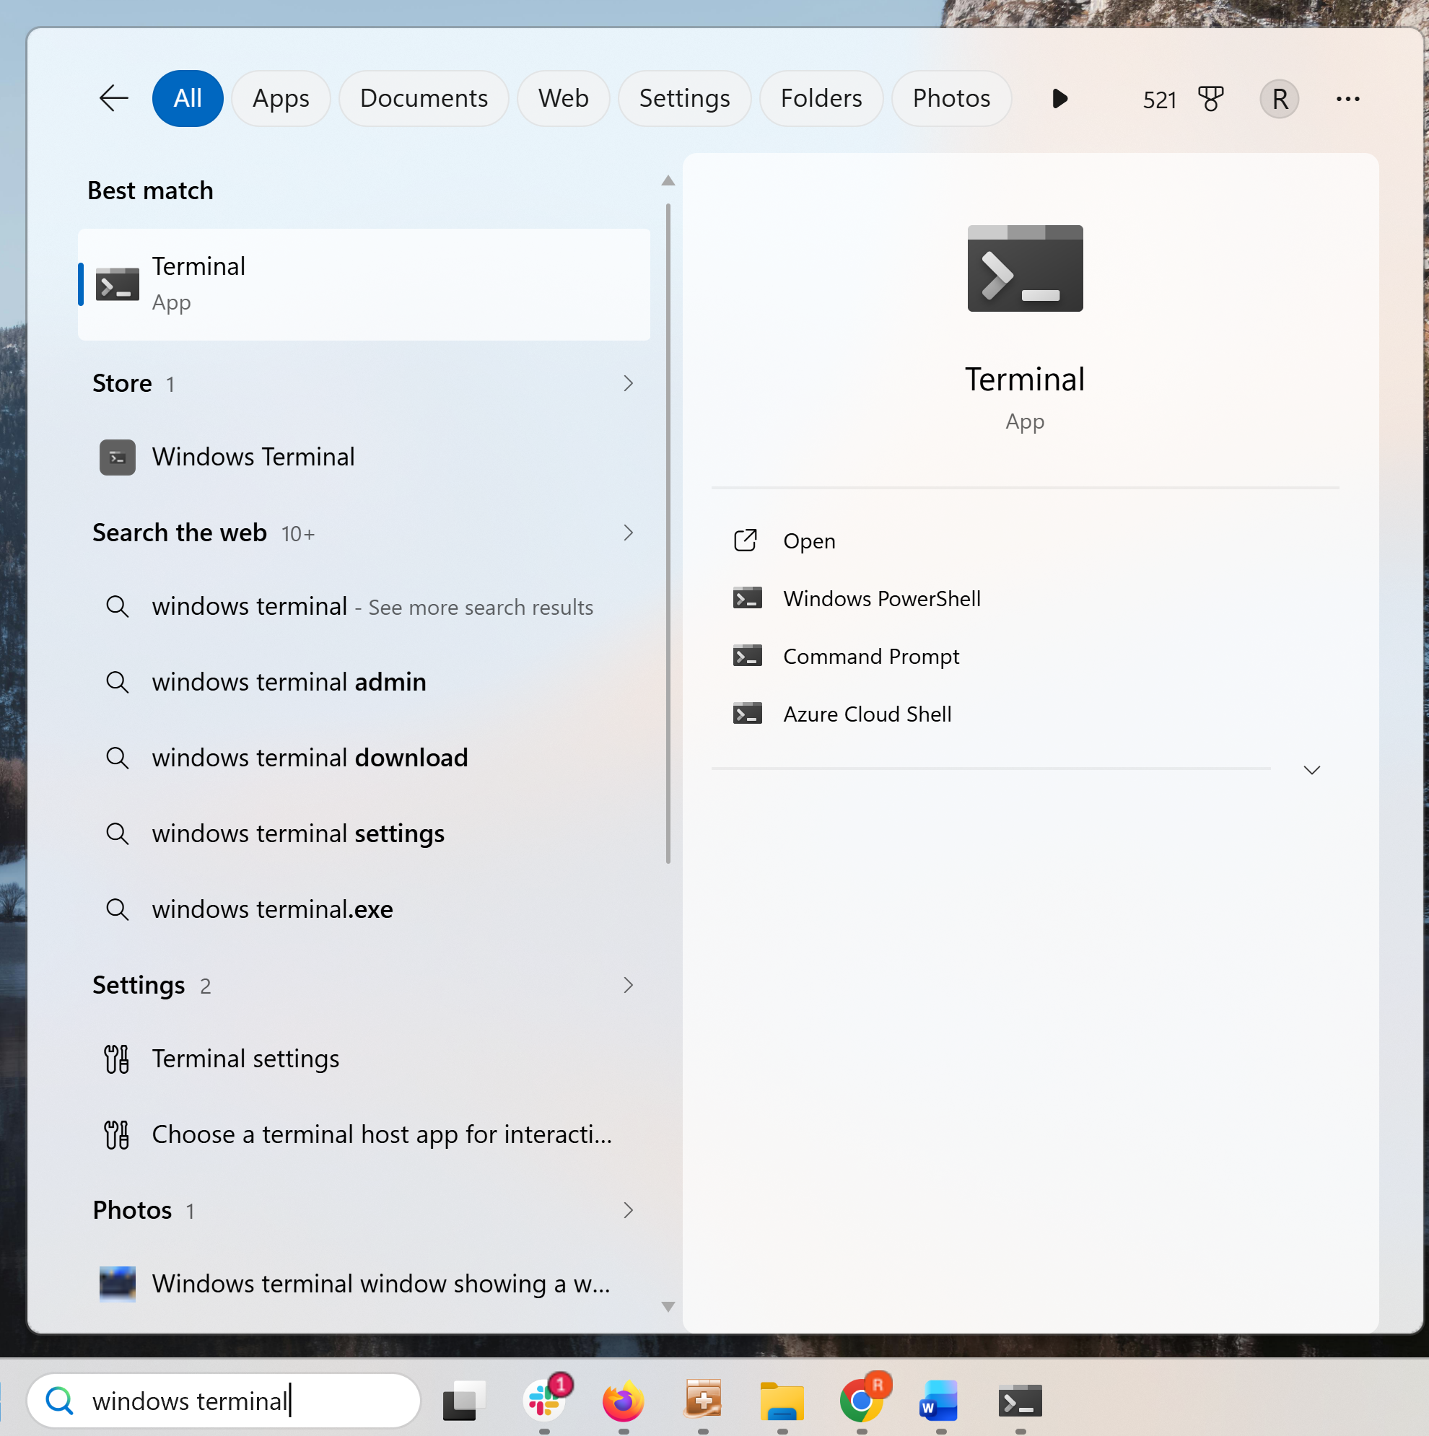Show more filters with the play arrow
Screen dimensions: 1429x1436
click(x=1060, y=98)
